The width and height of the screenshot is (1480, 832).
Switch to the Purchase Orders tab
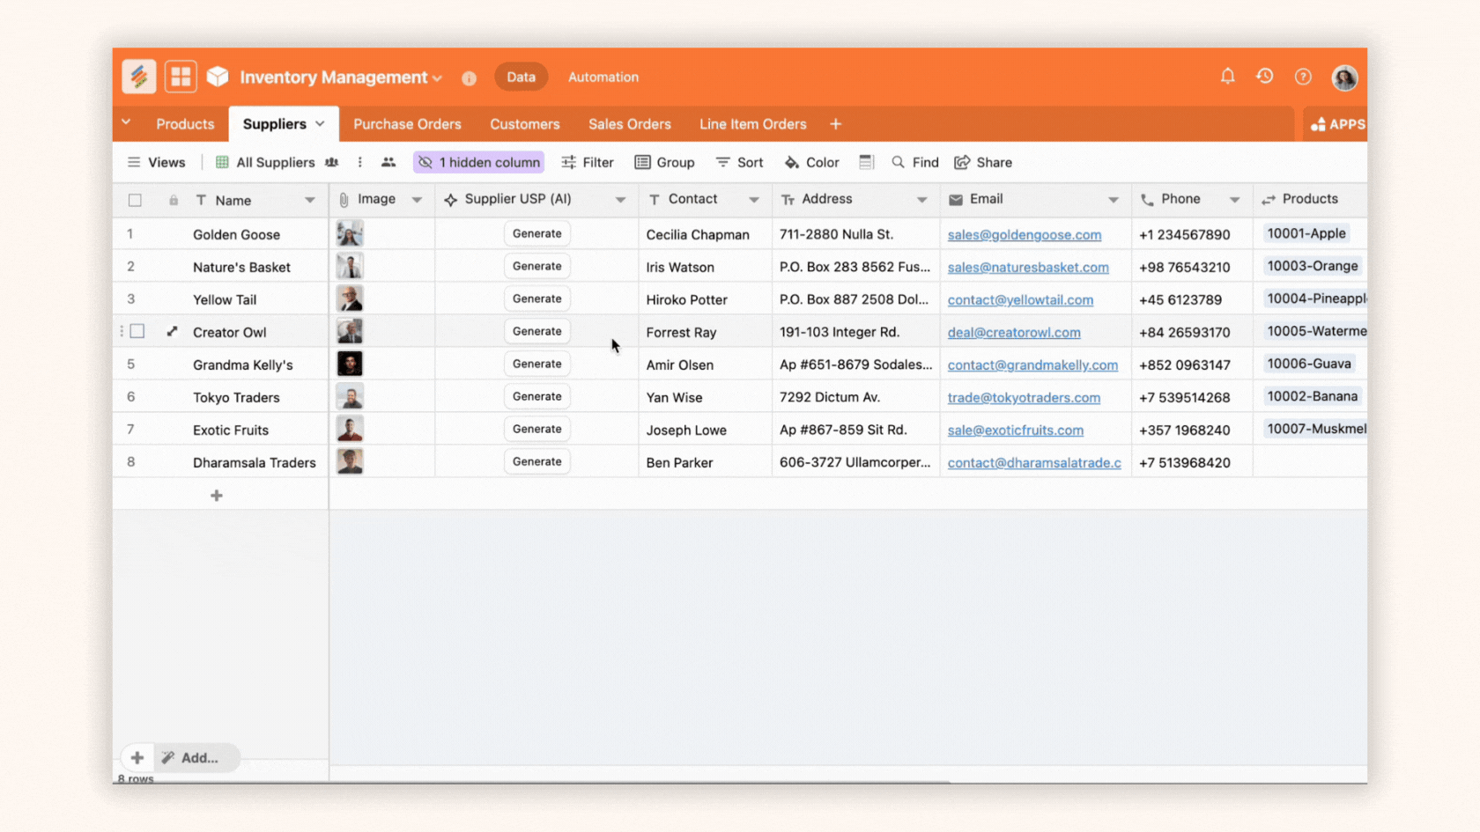(x=407, y=124)
